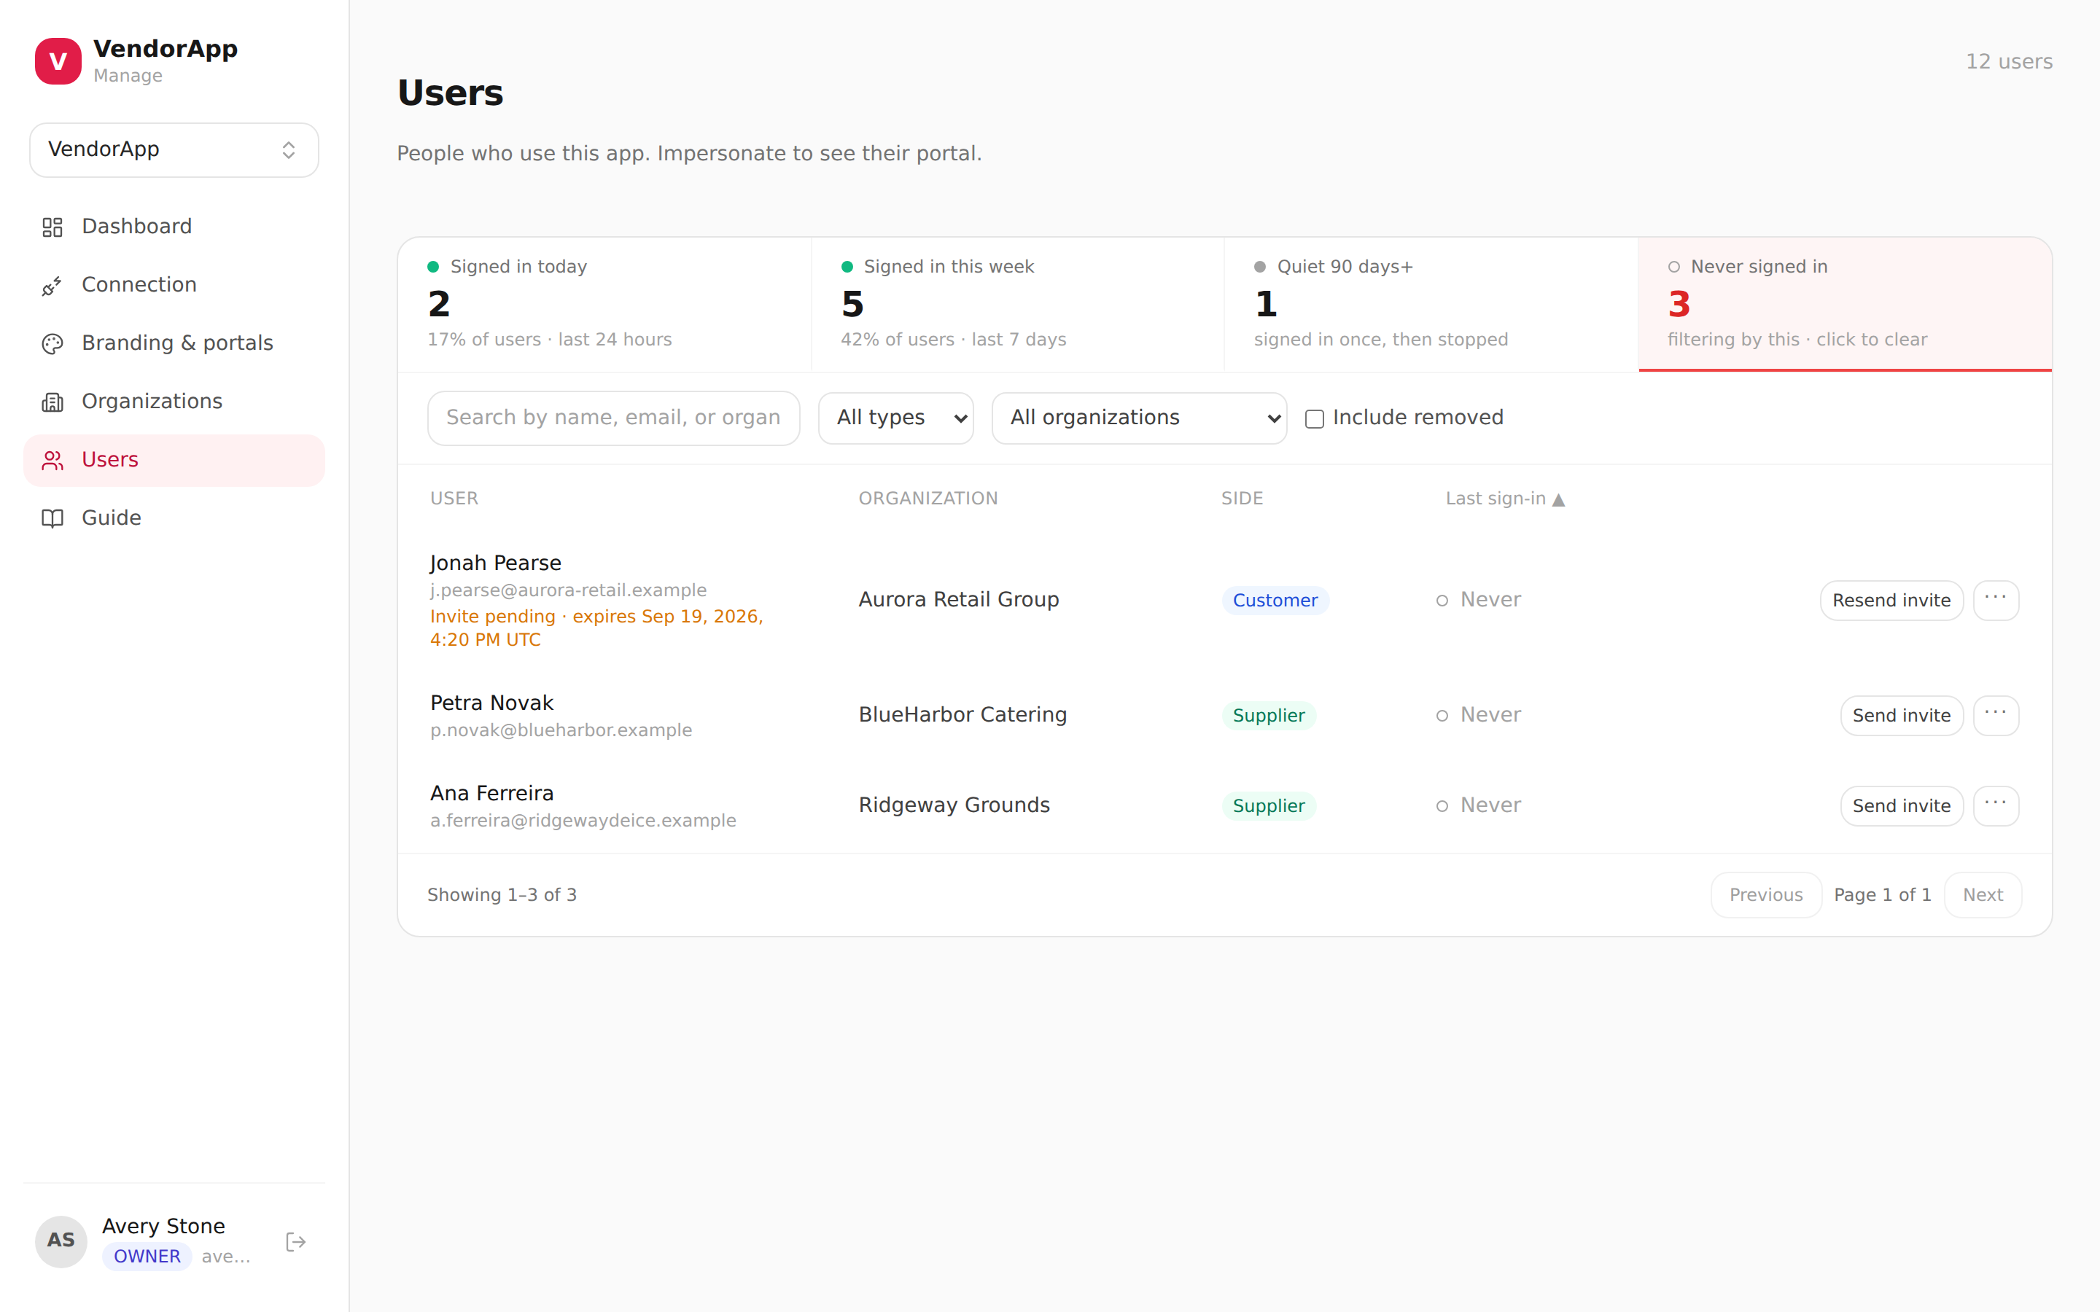Open more actions for Petra Novak
Image resolution: width=2100 pixels, height=1312 pixels.
pos(1996,715)
